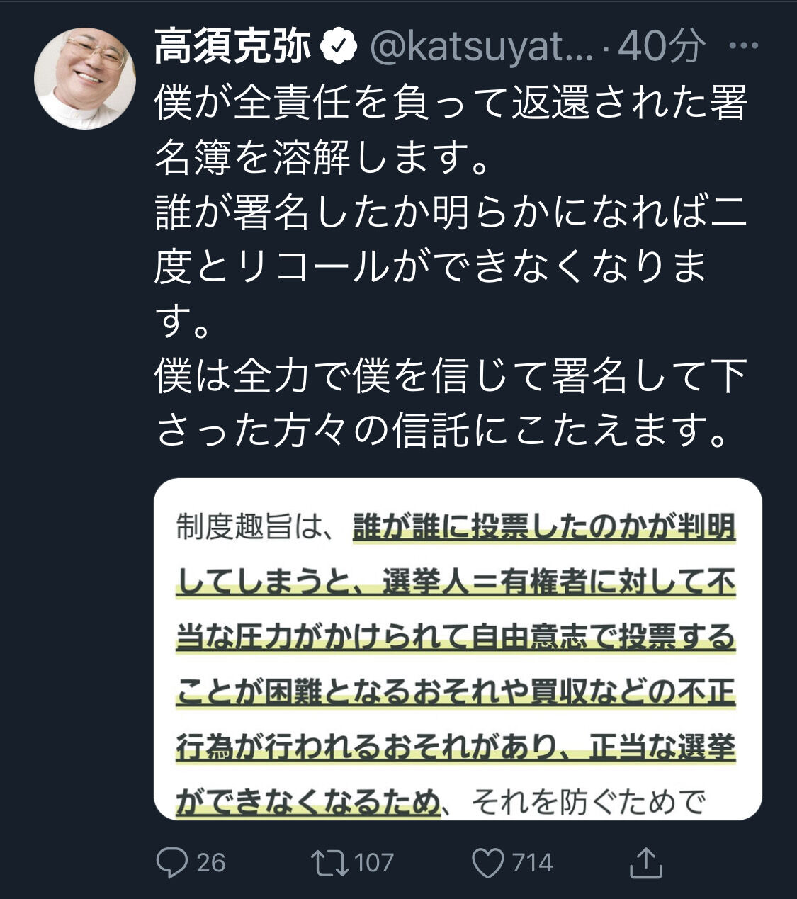Tap the share upload icon
This screenshot has height=899, width=797.
(x=645, y=862)
